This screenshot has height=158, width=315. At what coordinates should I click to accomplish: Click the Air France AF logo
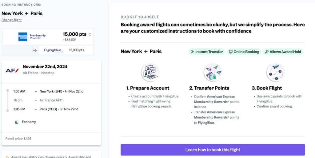12,70
